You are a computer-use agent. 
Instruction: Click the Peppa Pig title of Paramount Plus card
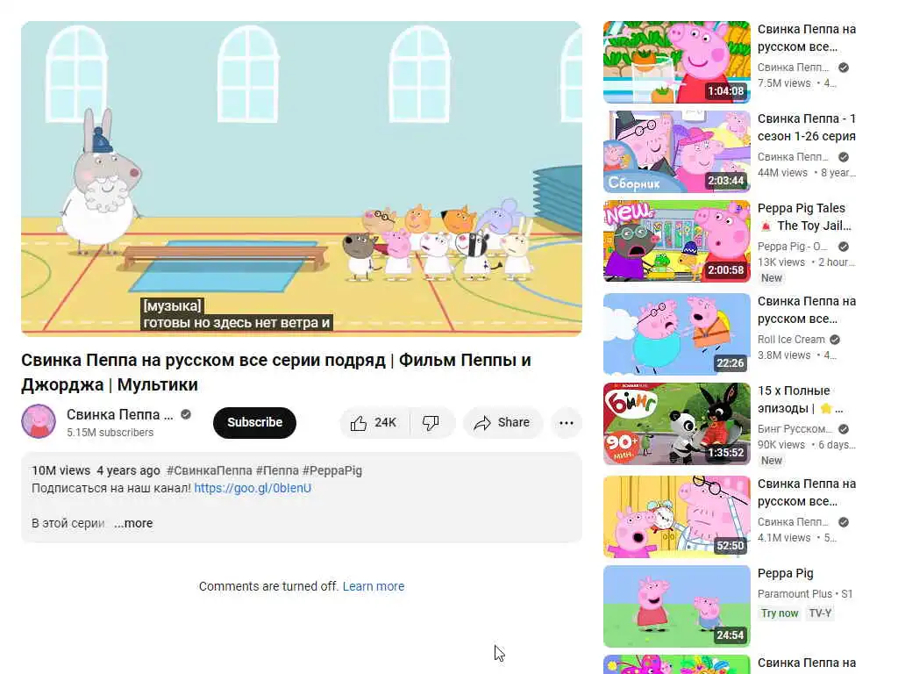(785, 574)
